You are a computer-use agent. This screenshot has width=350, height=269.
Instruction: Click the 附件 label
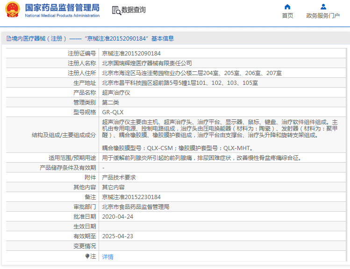coord(90,178)
